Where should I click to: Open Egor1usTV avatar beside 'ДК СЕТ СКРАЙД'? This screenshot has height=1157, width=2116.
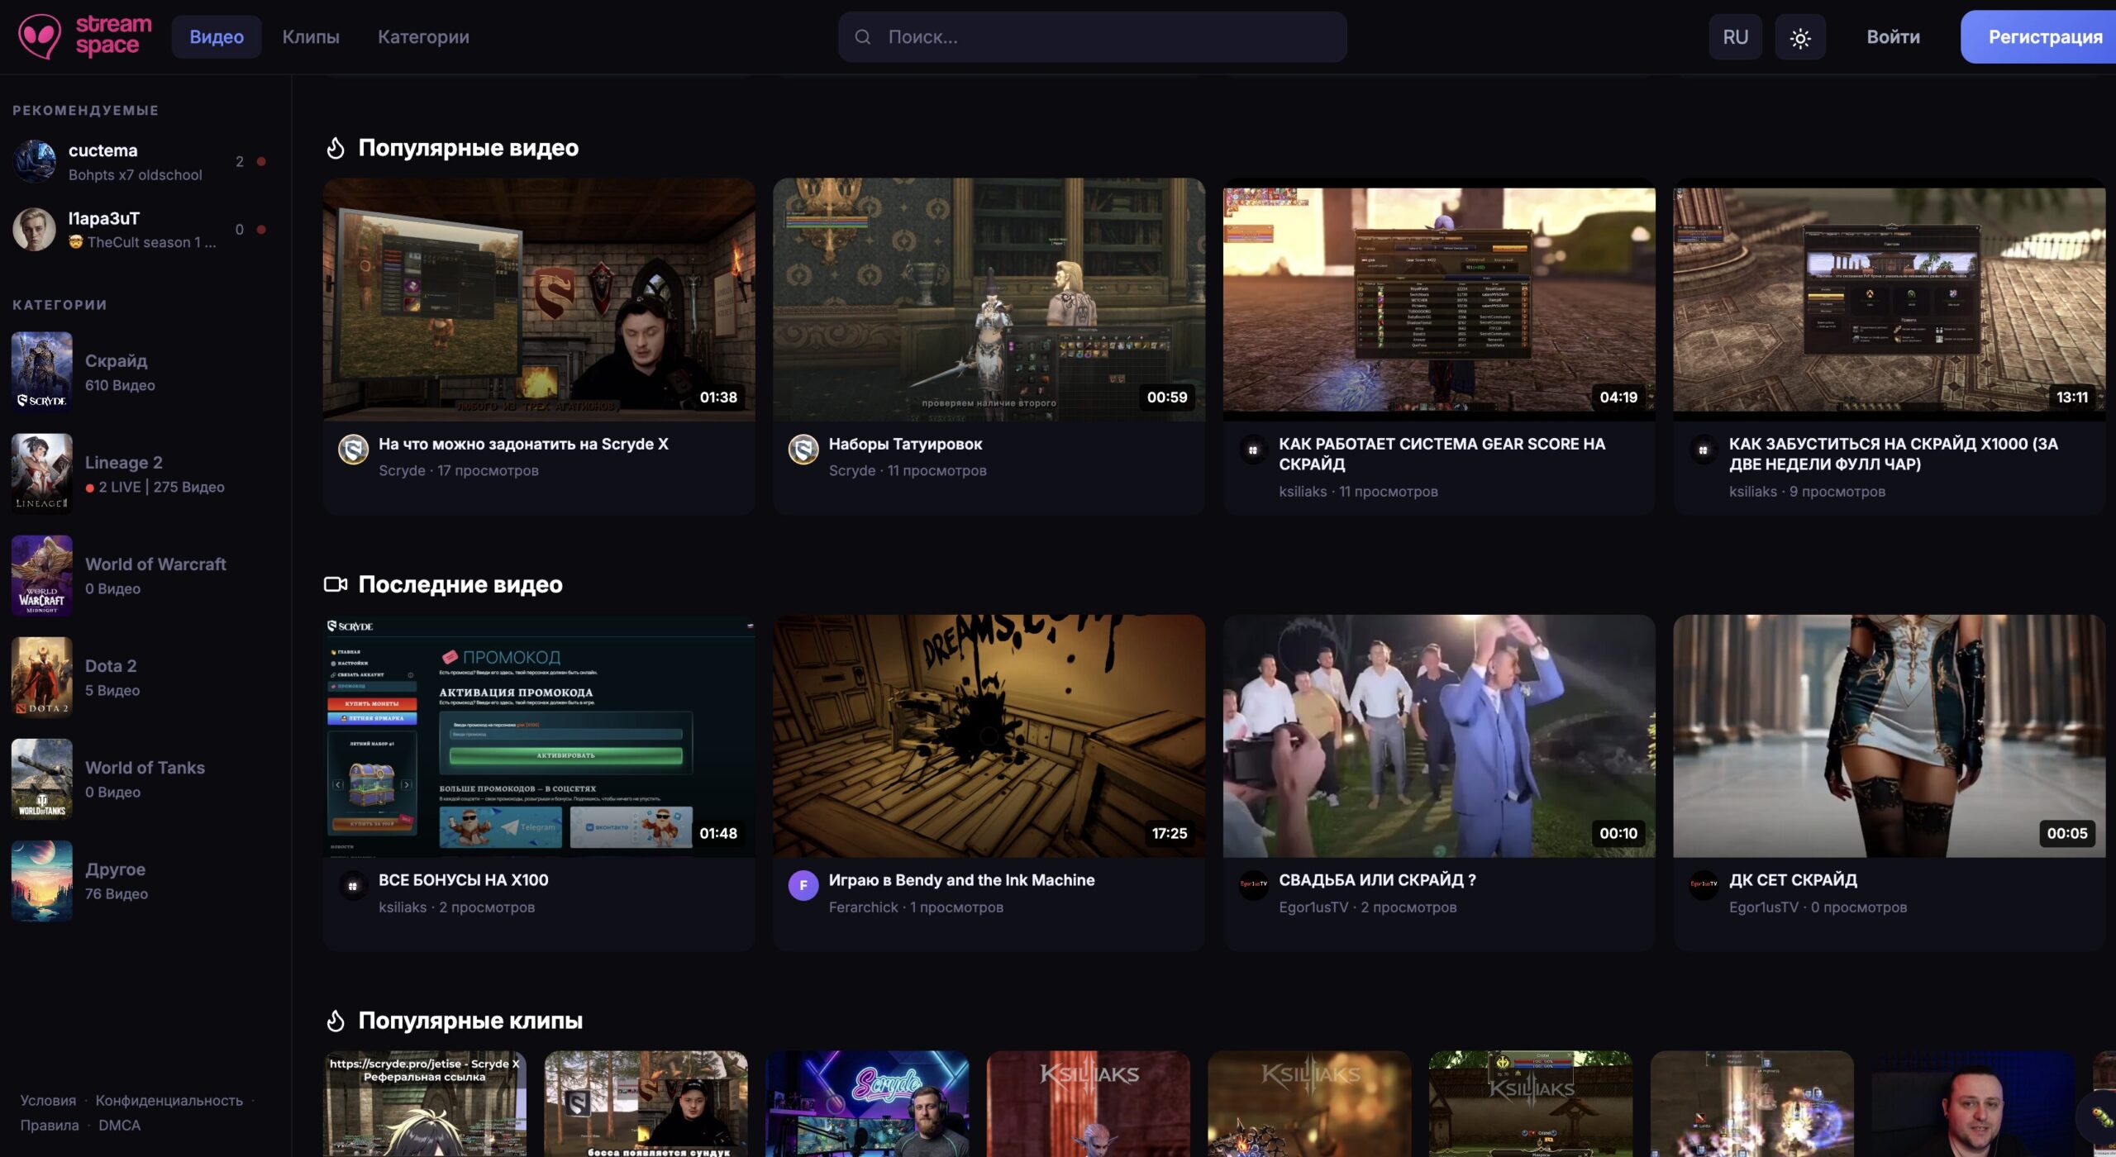pyautogui.click(x=1704, y=886)
